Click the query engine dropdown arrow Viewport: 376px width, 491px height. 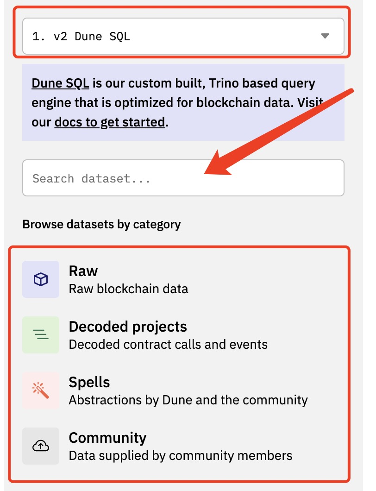point(325,36)
